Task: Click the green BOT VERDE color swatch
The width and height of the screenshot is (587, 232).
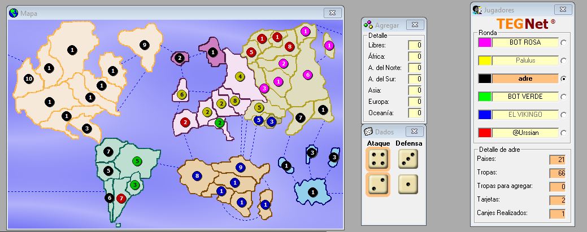Action: click(x=485, y=97)
